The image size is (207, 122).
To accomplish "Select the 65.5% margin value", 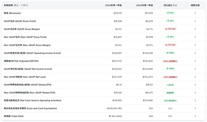I will point(149,45).
